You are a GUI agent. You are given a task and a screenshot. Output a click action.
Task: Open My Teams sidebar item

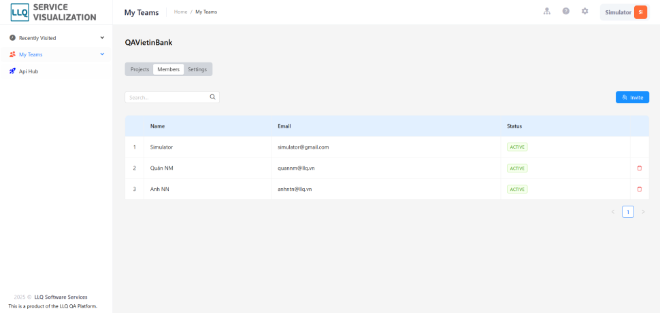56,54
